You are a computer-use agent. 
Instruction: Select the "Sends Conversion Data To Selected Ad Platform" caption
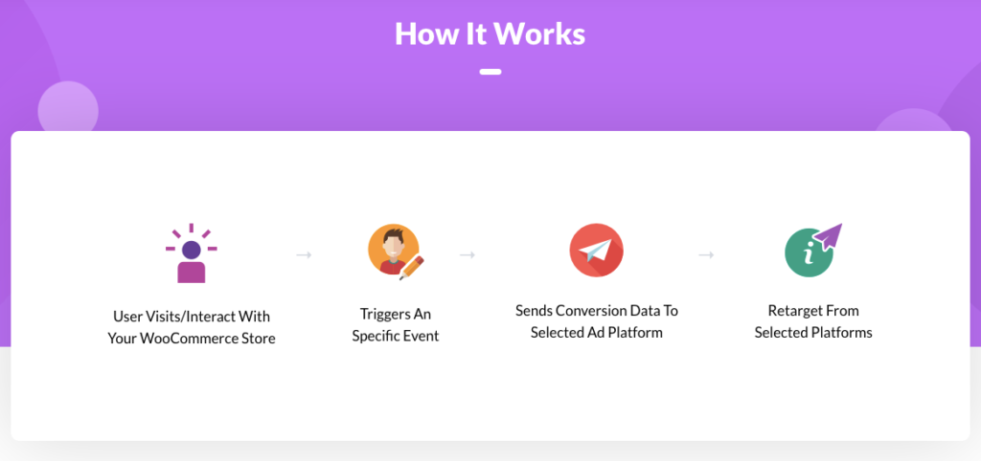pos(596,321)
